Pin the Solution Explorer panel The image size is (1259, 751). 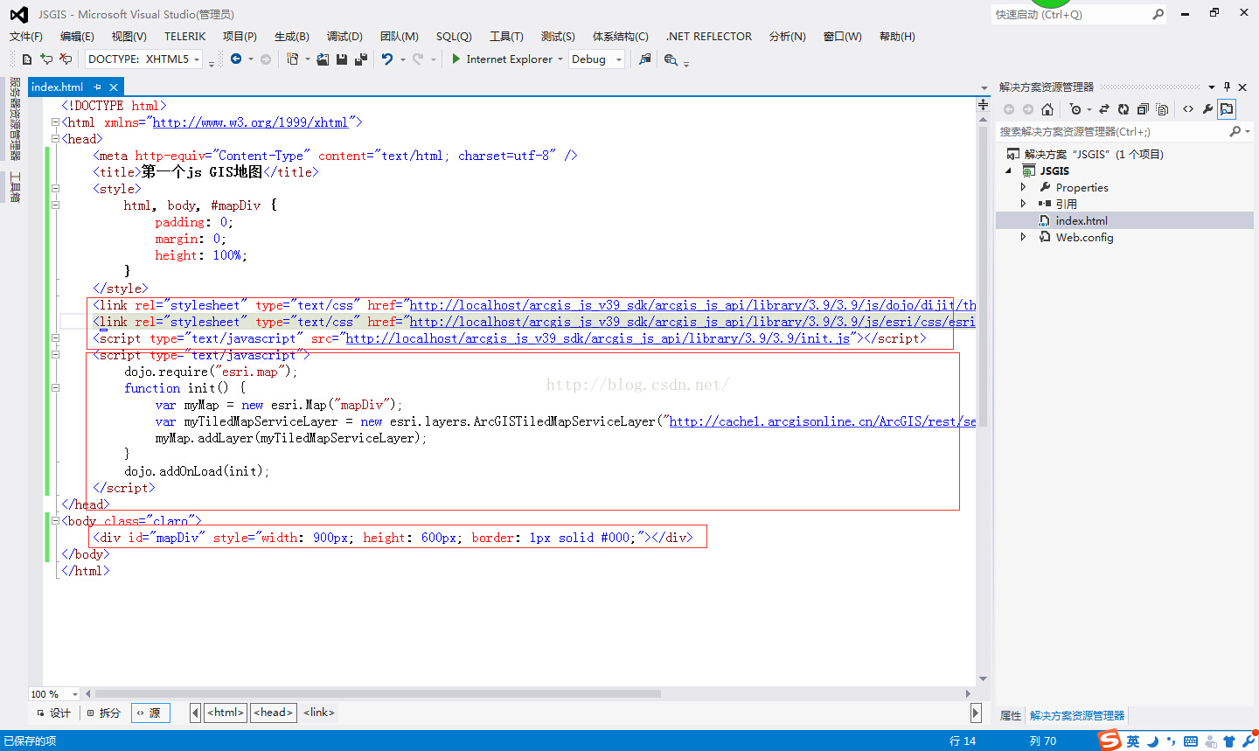tap(1227, 87)
